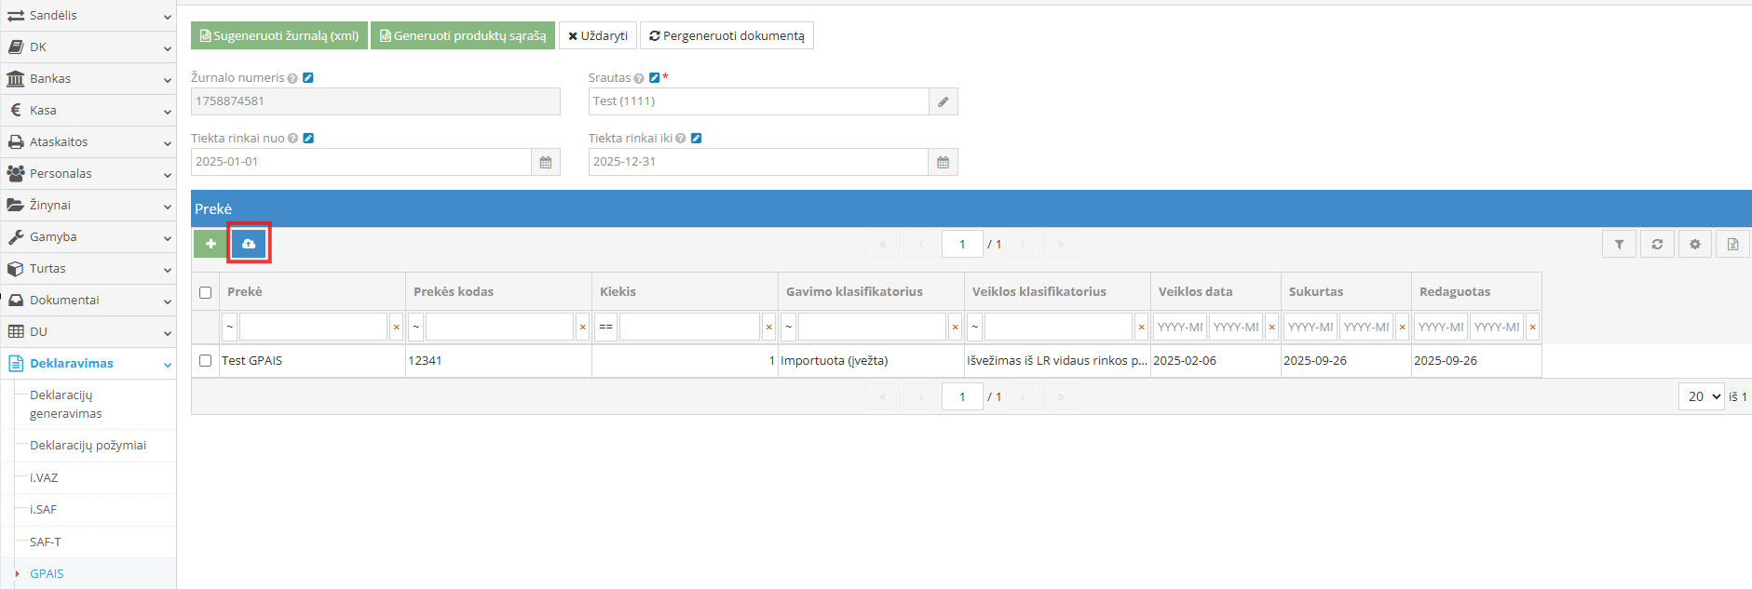Click the help icon next to Tiekta rinkai nuo
The width and height of the screenshot is (1752, 589).
pos(293,139)
